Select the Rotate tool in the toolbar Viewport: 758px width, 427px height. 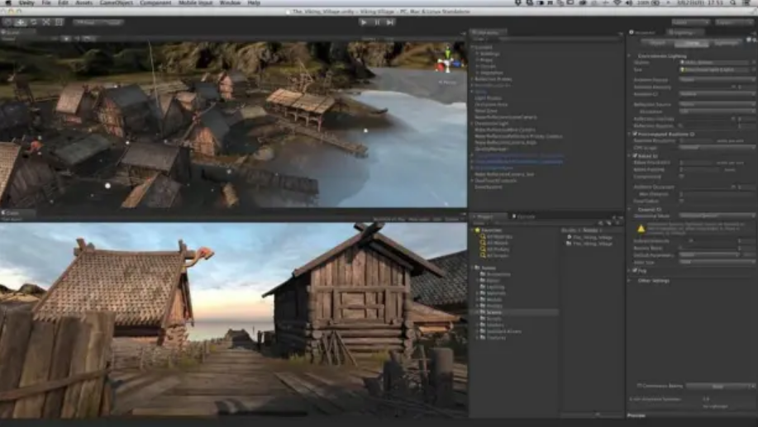[33, 22]
